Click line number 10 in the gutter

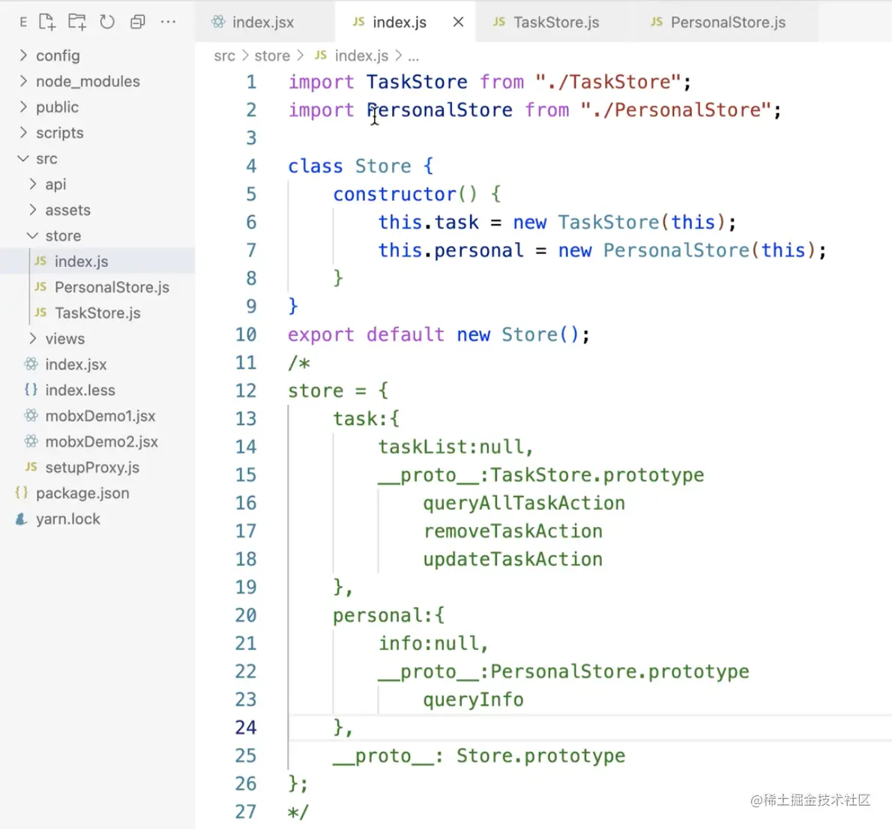(x=247, y=334)
